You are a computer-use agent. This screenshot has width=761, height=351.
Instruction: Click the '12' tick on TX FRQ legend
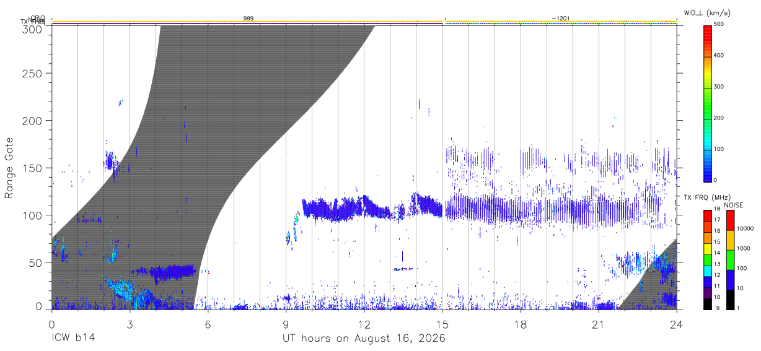[x=718, y=276]
